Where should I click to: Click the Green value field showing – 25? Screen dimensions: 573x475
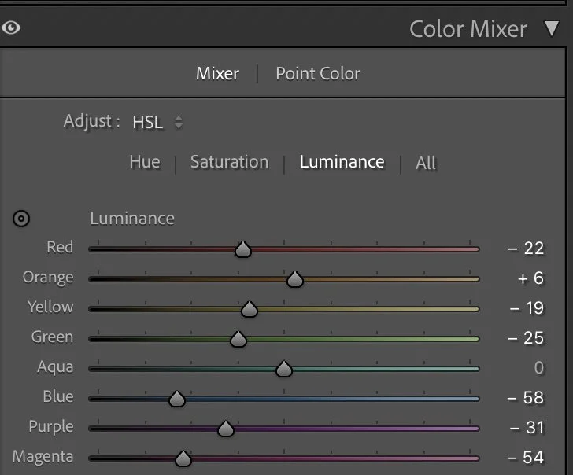pyautogui.click(x=526, y=338)
